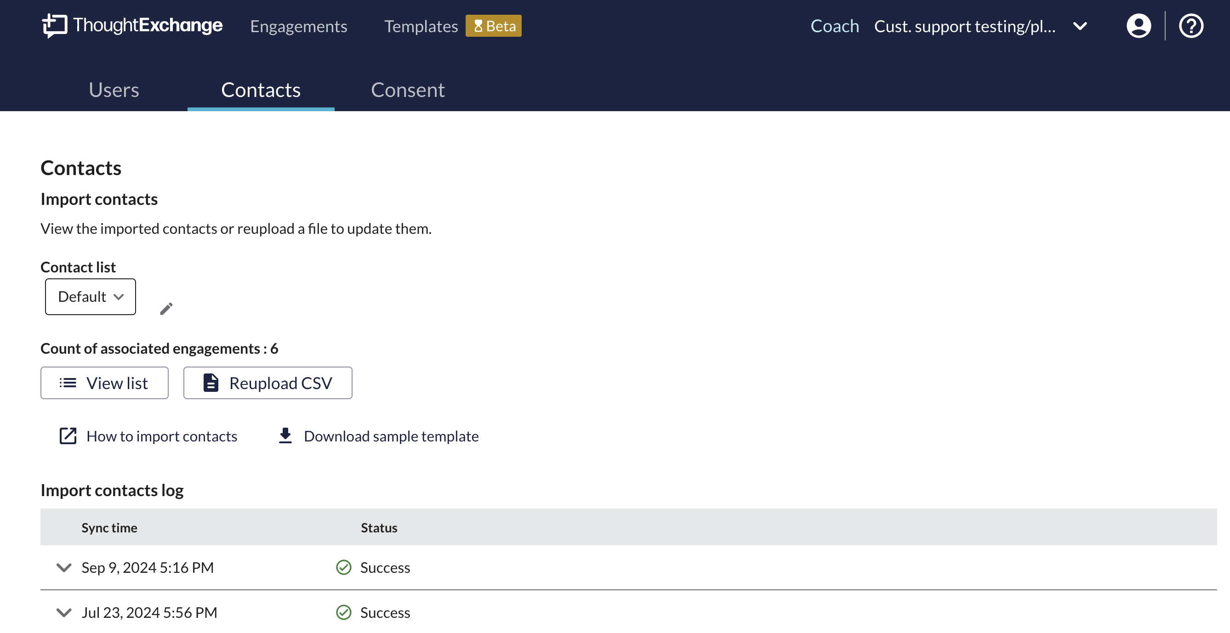Viewport: 1230px width, 633px height.
Task: Click the Reupload CSV button
Action: 268,383
